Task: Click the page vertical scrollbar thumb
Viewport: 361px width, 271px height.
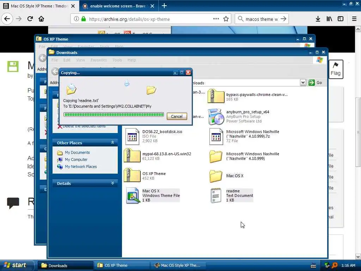Action: click(x=358, y=132)
